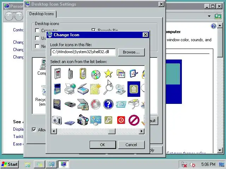Click the horizontal scrollbar thumb in icon list

pos(112,131)
